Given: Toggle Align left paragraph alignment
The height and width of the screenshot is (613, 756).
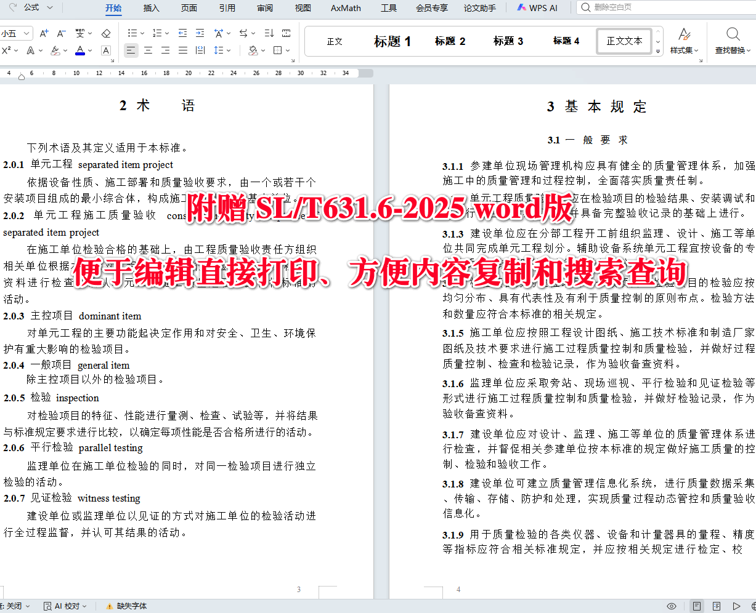Looking at the screenshot, I should click(131, 50).
